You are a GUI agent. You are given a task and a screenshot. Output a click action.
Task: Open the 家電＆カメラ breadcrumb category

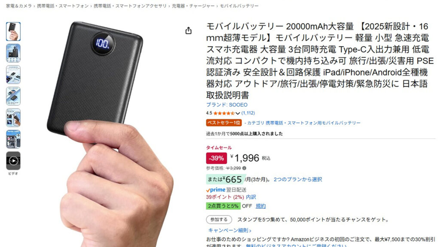pyautogui.click(x=19, y=6)
